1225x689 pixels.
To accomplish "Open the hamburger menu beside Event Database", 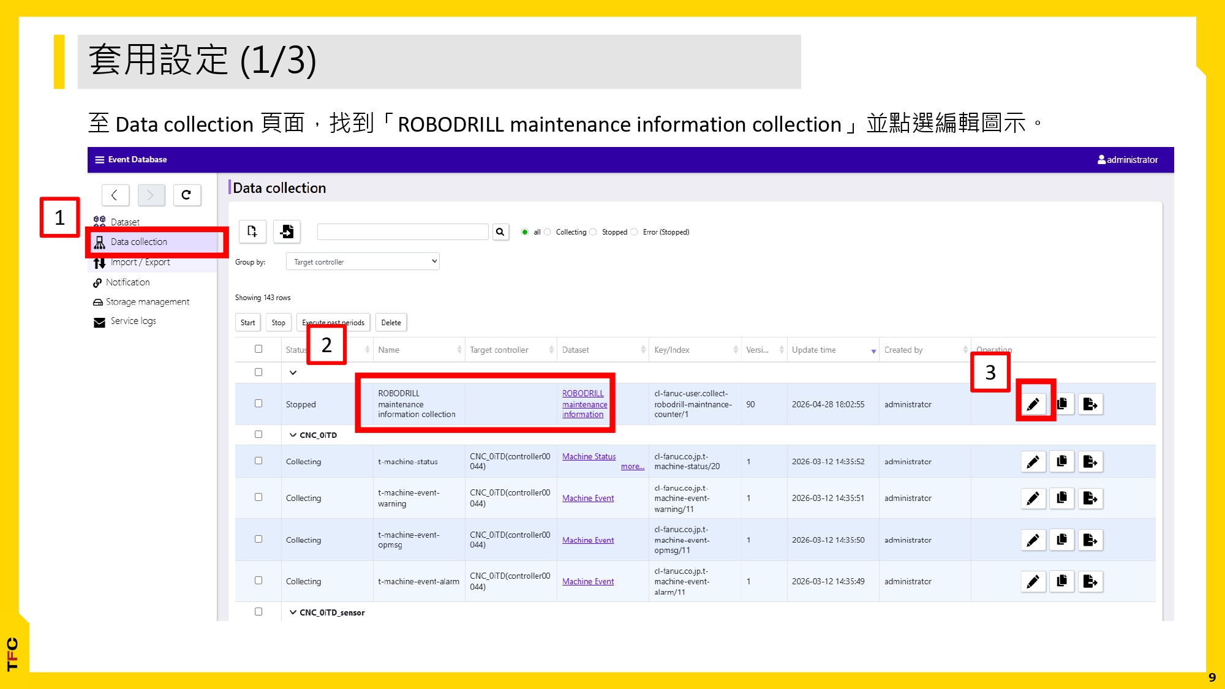I will click(x=99, y=160).
